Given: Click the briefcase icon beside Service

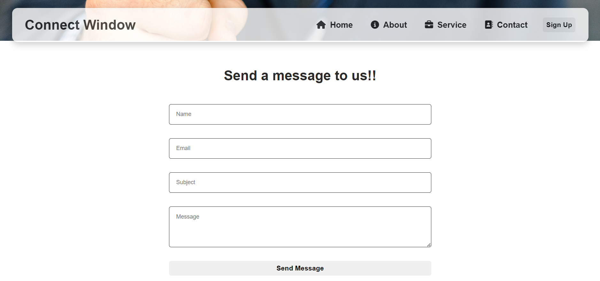Looking at the screenshot, I should pos(429,25).
